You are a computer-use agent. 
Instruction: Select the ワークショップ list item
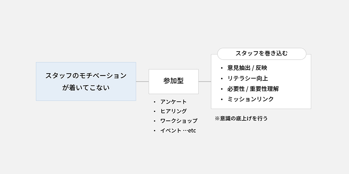[x=179, y=121]
